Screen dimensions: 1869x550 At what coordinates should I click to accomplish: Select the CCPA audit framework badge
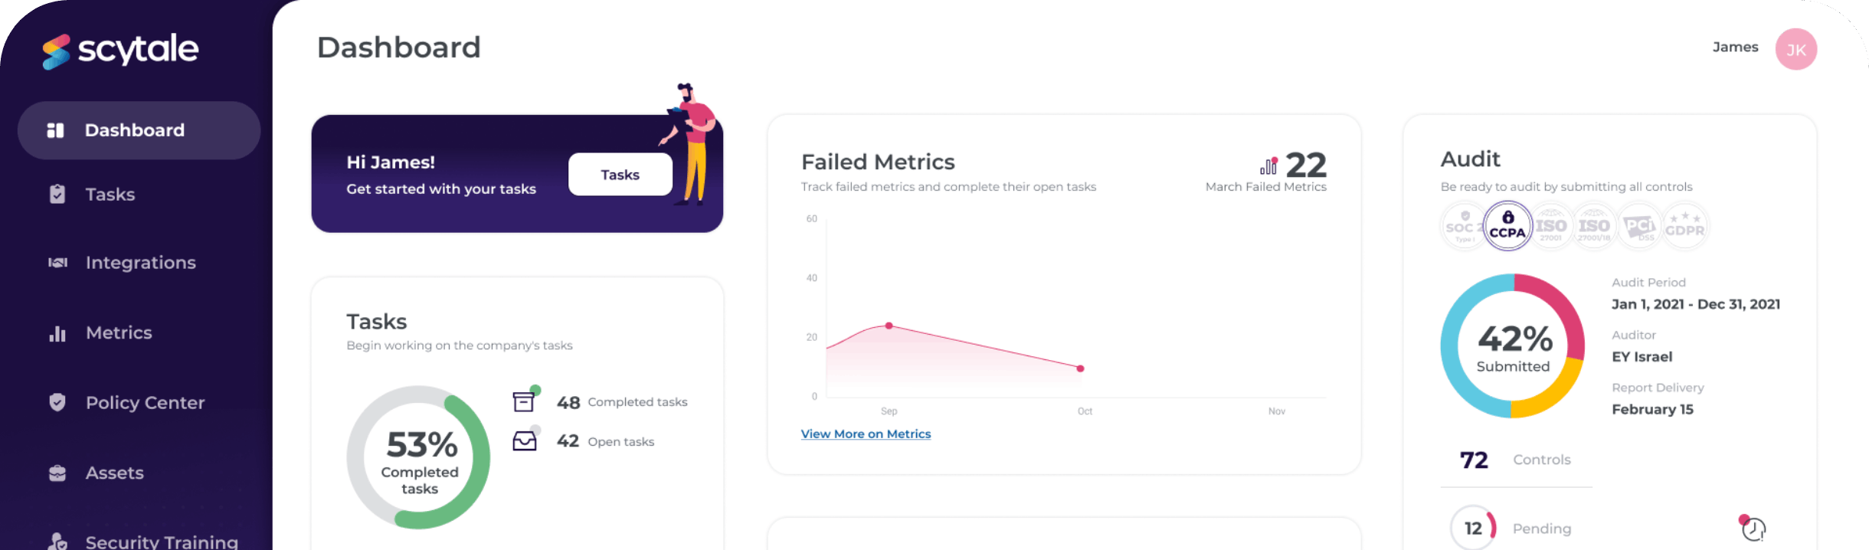[x=1507, y=226]
